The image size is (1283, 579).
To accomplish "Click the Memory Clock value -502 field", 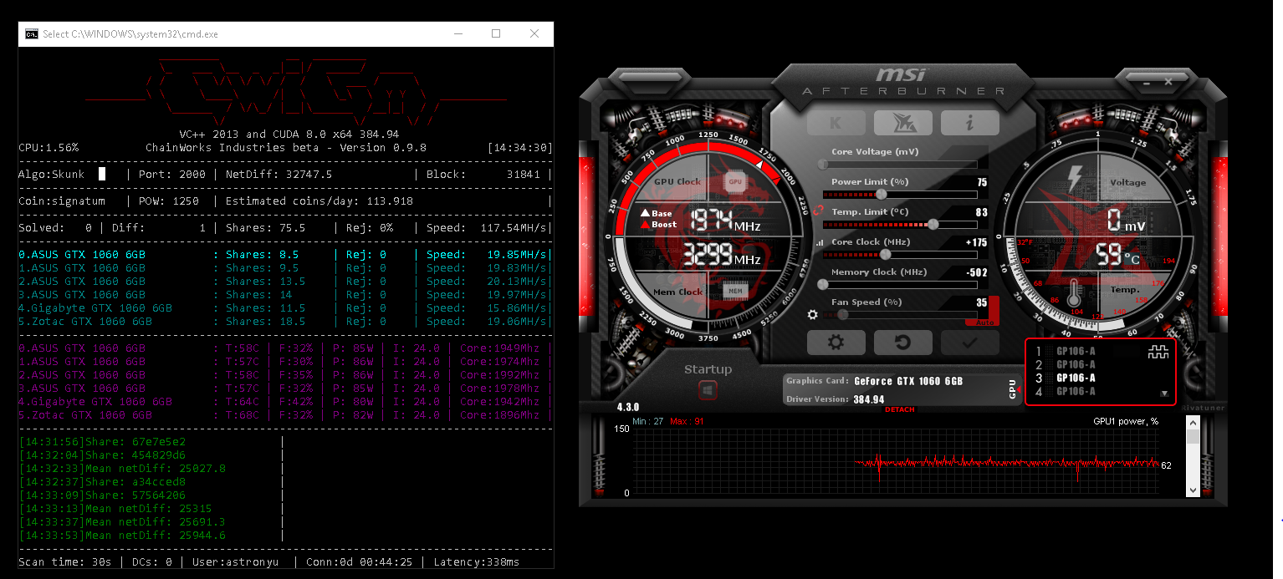I will point(977,272).
